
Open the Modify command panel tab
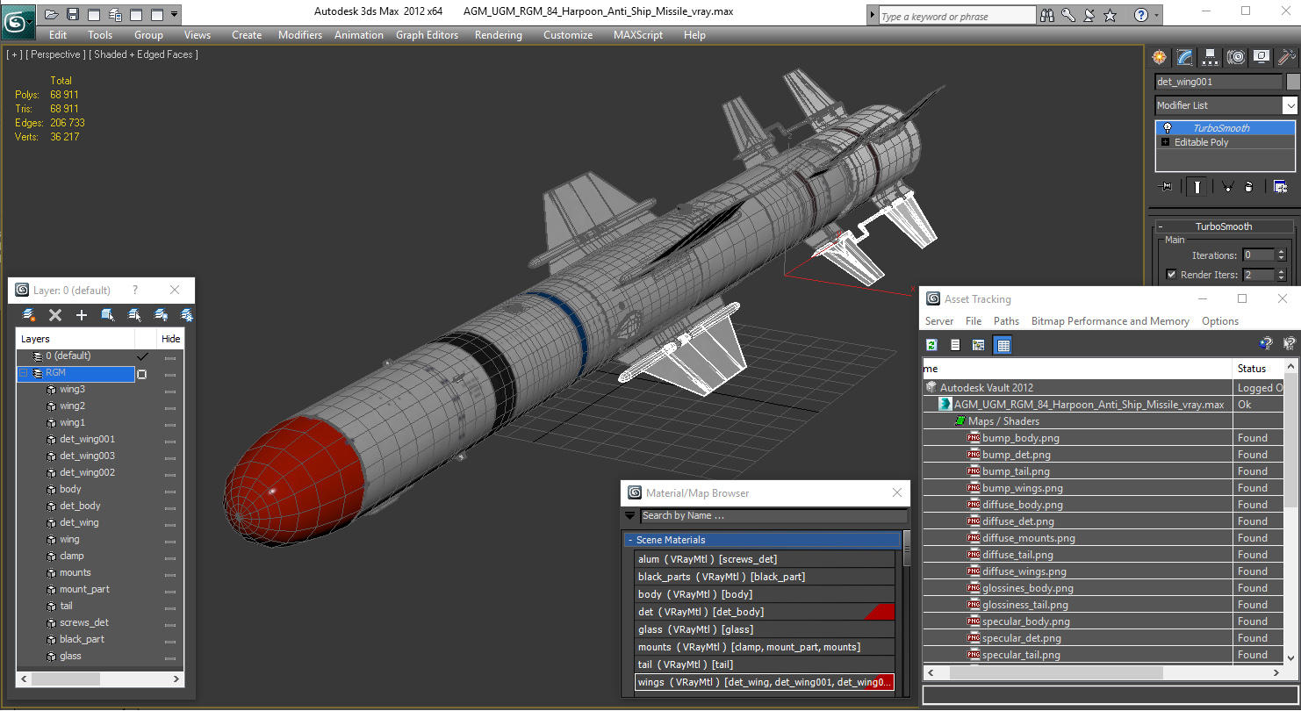(1185, 57)
